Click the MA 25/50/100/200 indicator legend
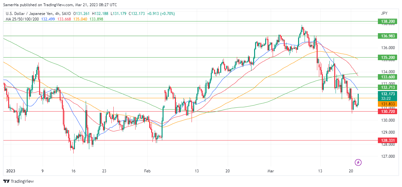 pos(22,19)
